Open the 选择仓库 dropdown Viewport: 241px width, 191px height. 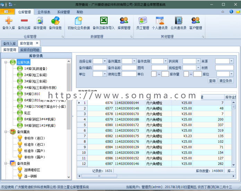pyautogui.click(x=105, y=61)
